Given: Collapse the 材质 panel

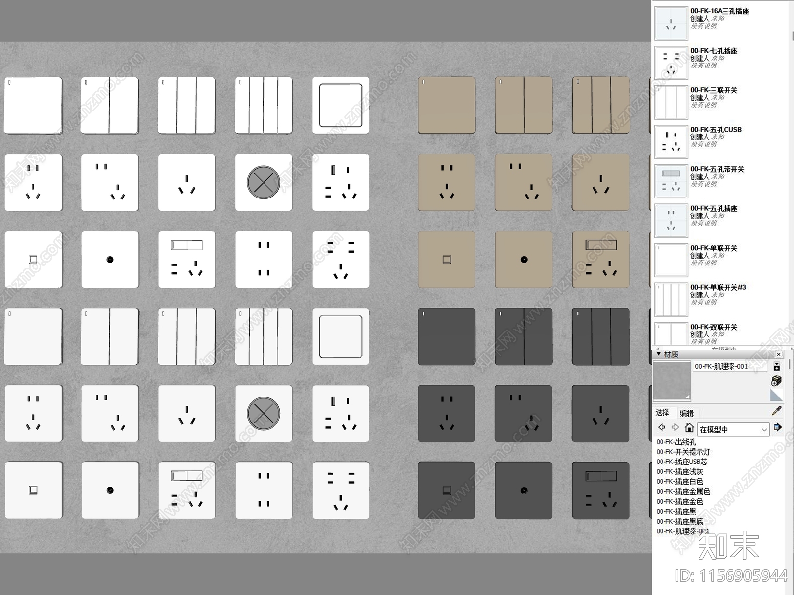Looking at the screenshot, I should click(659, 354).
